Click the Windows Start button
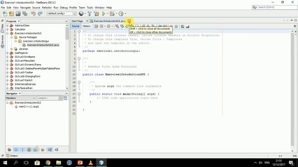298x167 pixels. (5, 163)
